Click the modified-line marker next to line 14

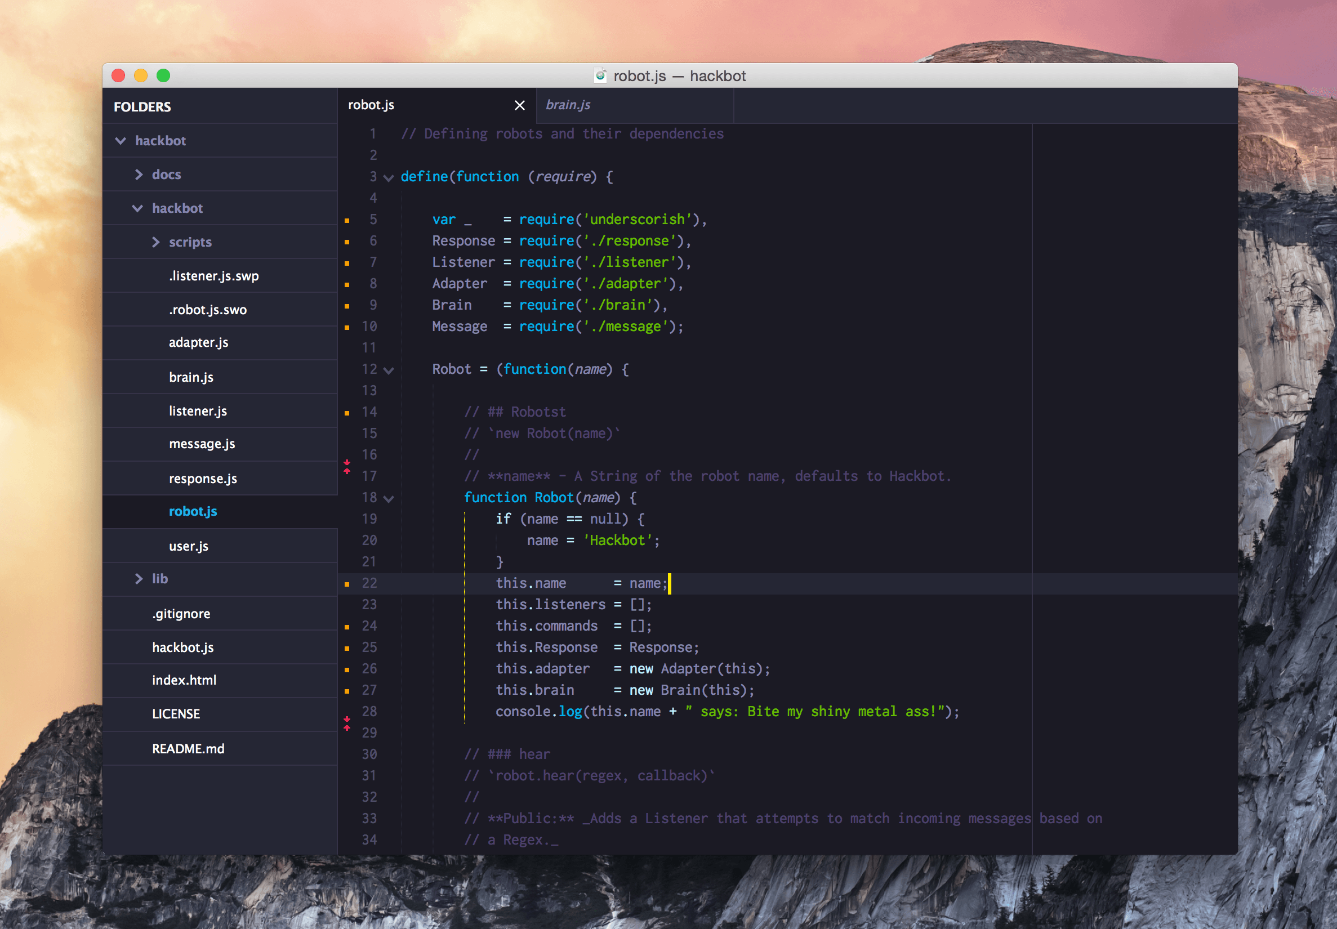(347, 412)
